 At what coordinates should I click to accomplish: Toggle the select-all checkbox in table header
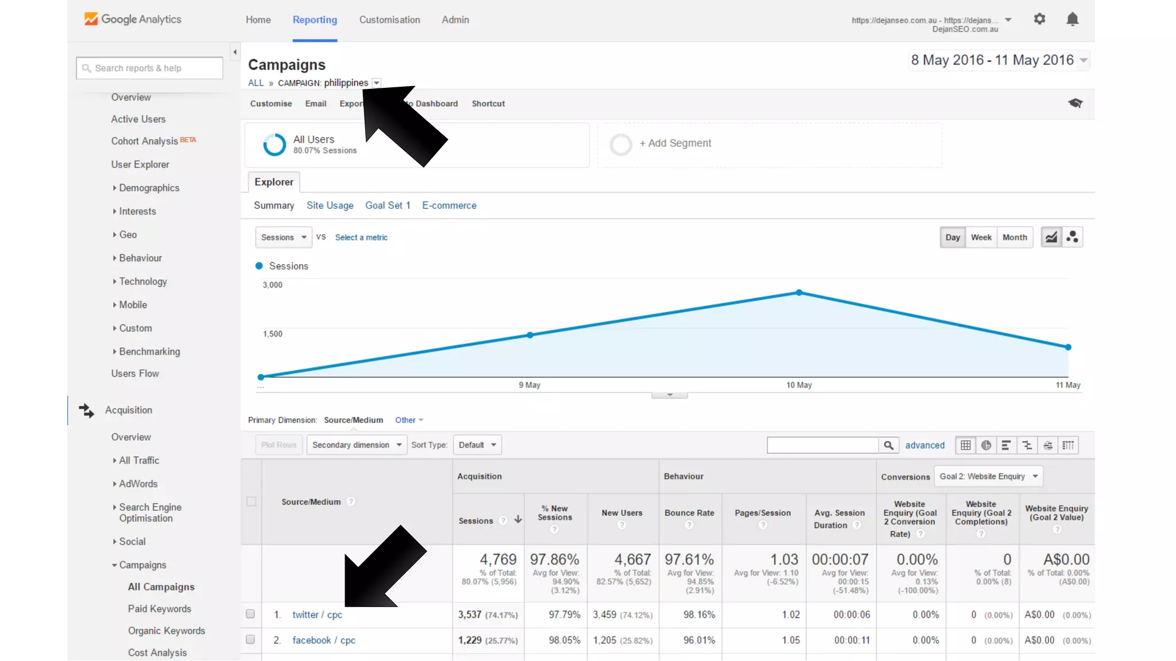click(252, 501)
